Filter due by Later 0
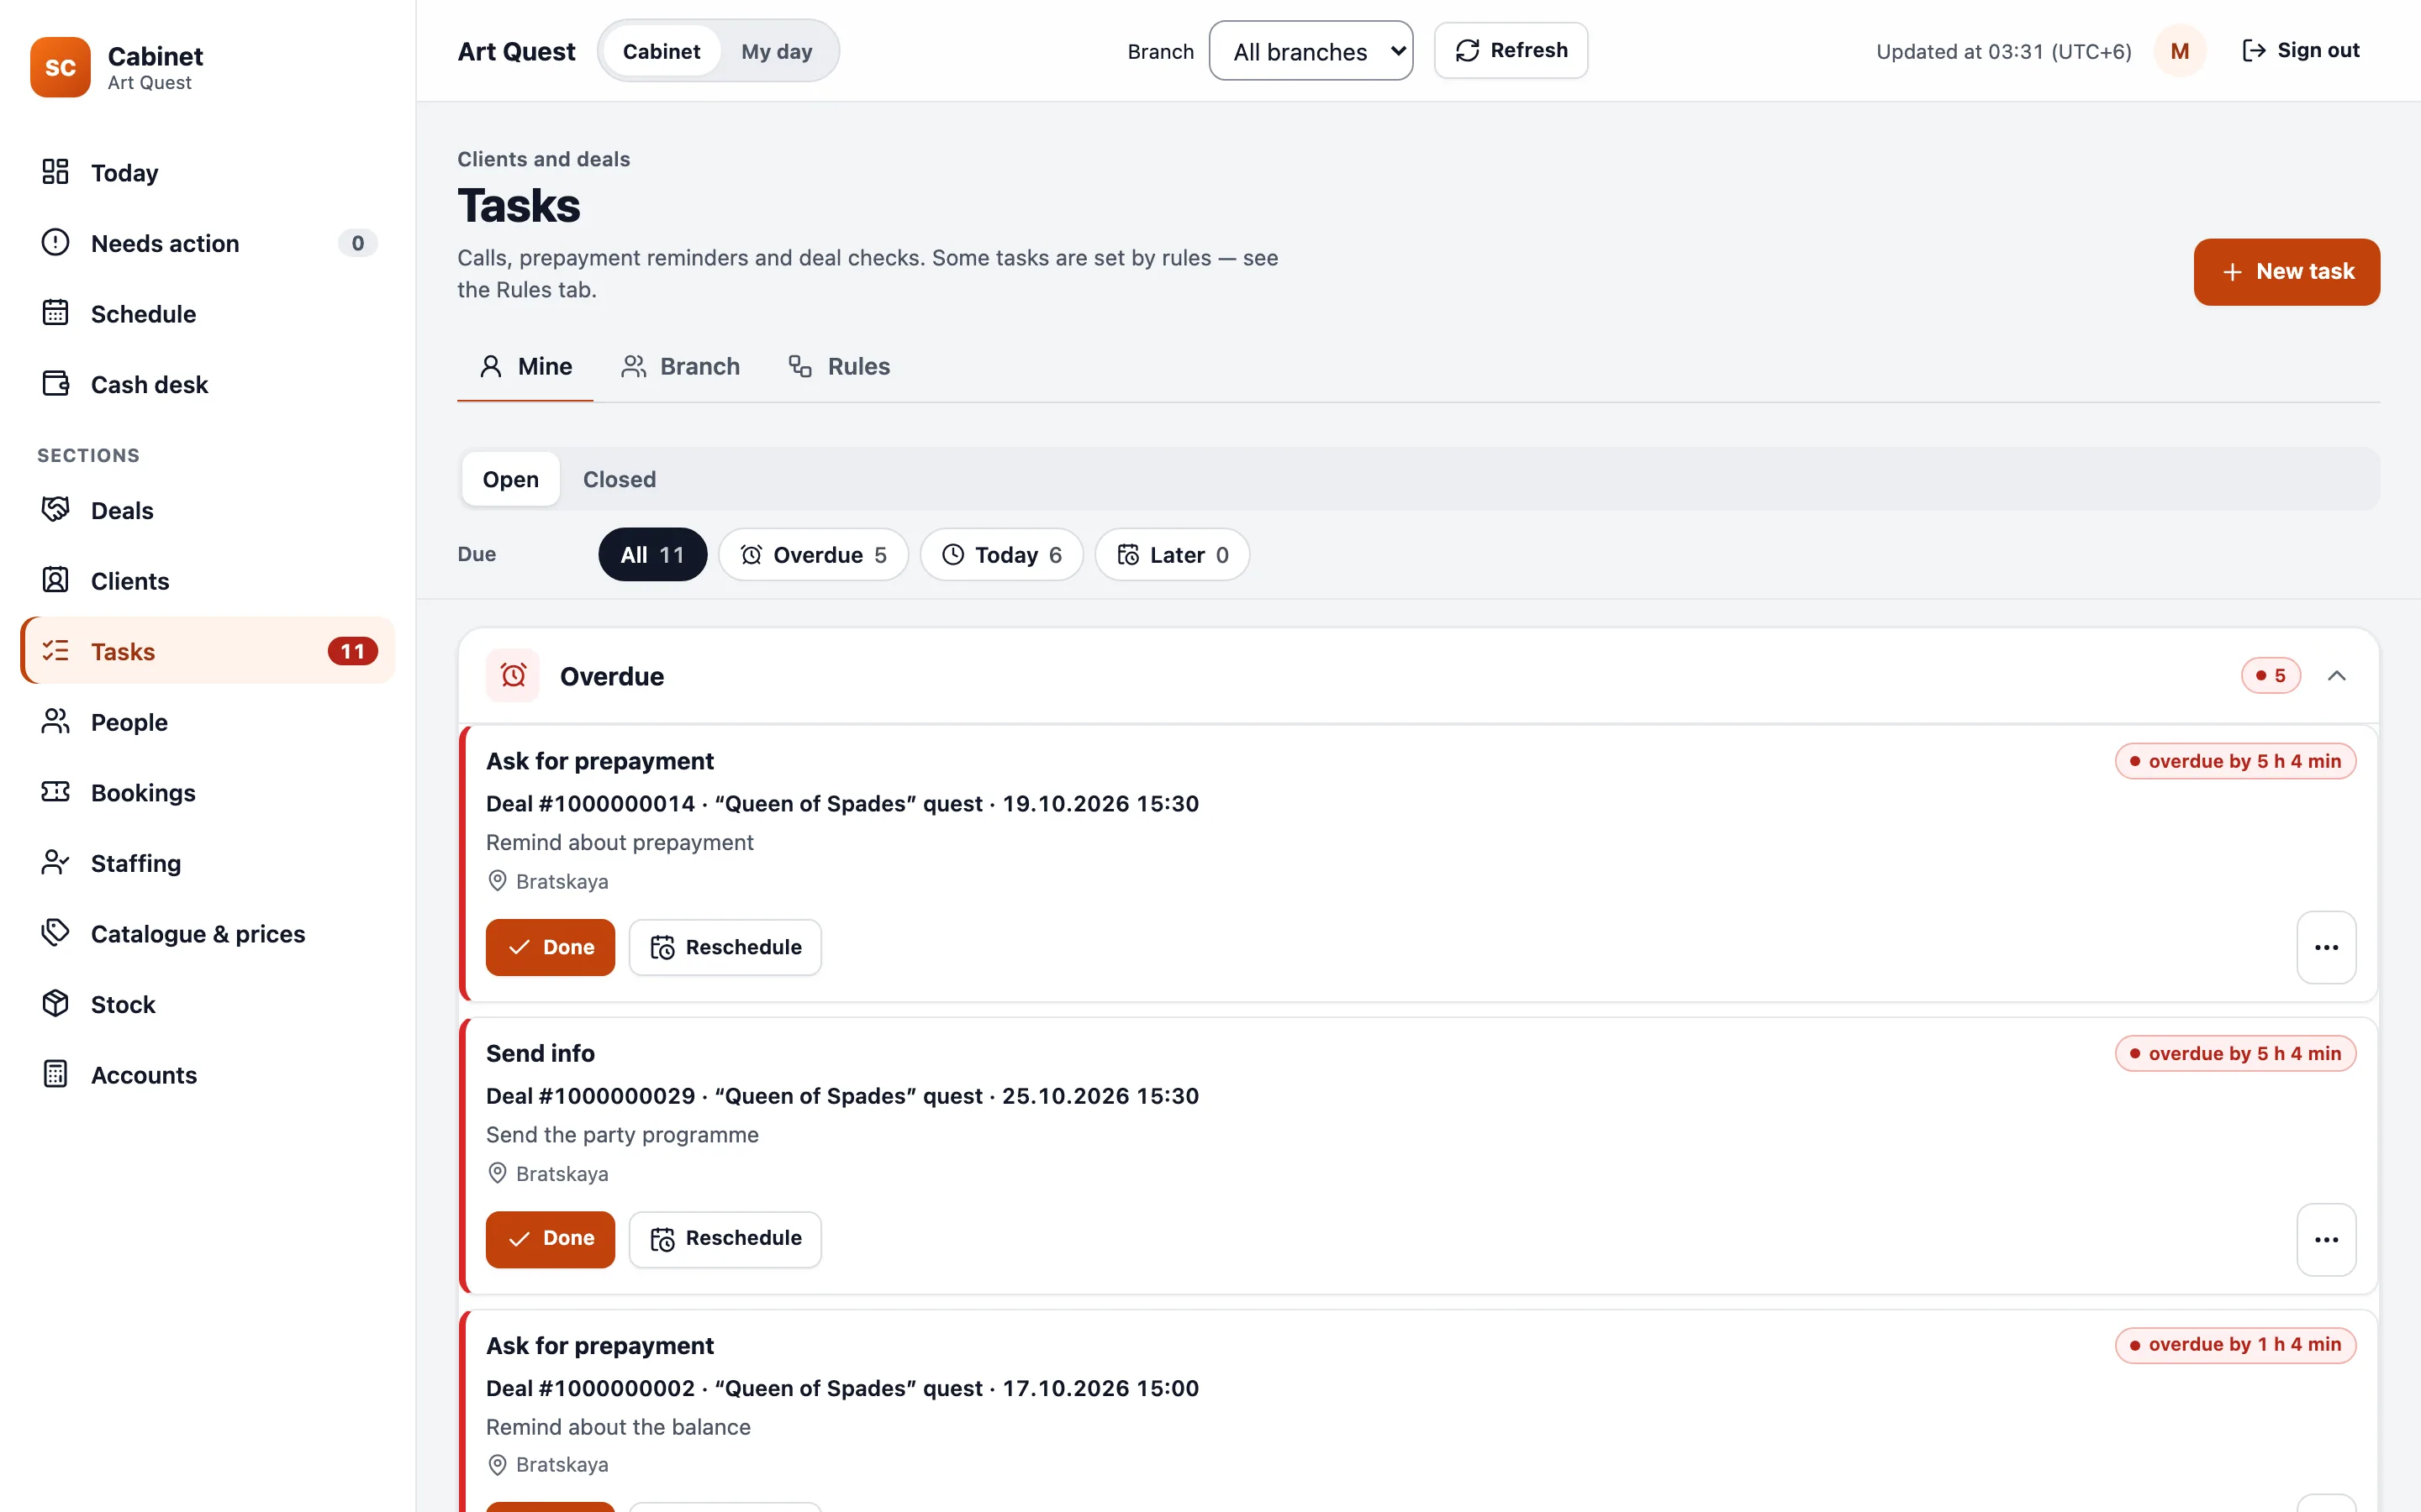 click(x=1172, y=554)
